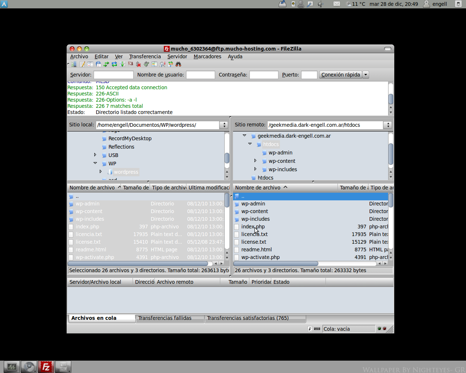Open system monitor icon in bottom taskbar
The width and height of the screenshot is (466, 373).
pos(12,367)
